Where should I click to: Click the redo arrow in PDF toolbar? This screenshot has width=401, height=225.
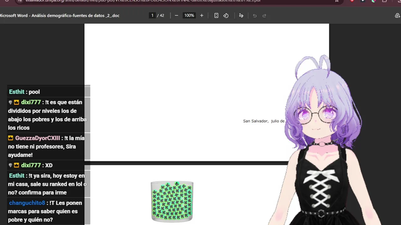click(x=264, y=15)
